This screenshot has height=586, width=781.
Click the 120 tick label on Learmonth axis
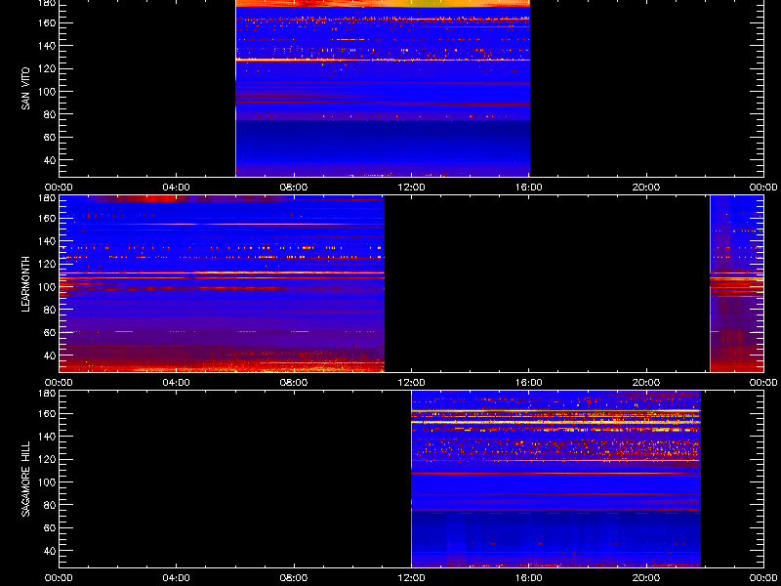click(48, 264)
